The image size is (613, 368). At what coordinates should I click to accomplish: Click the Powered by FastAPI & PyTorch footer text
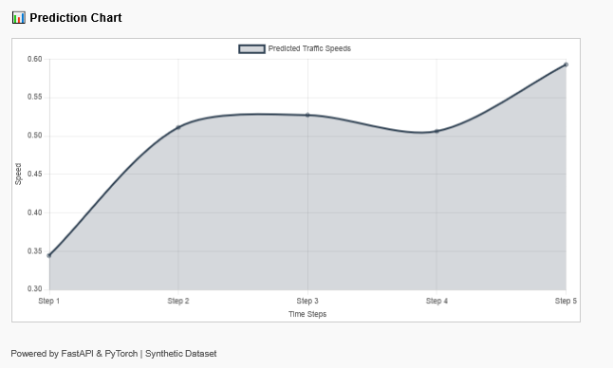(x=74, y=354)
